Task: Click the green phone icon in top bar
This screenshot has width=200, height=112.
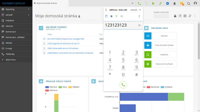Action: (139, 3)
